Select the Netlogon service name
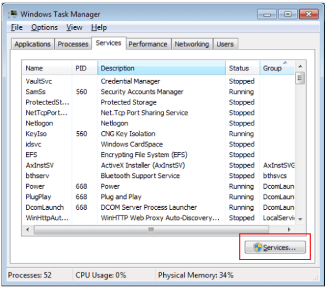 pyautogui.click(x=39, y=123)
